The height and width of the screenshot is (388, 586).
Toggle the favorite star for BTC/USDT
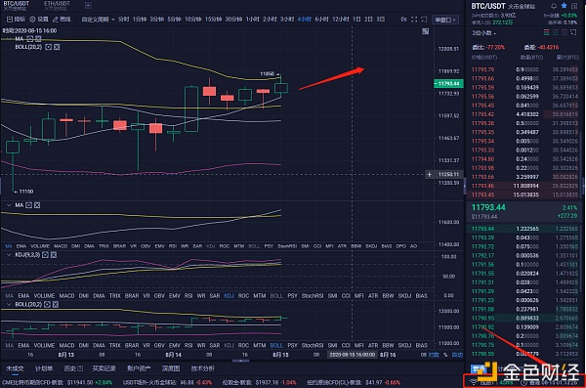coord(564,6)
